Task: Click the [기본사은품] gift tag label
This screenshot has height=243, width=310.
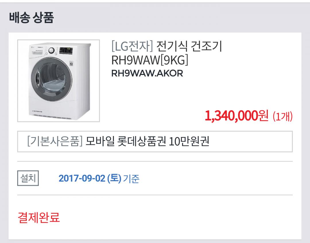Action: point(55,141)
